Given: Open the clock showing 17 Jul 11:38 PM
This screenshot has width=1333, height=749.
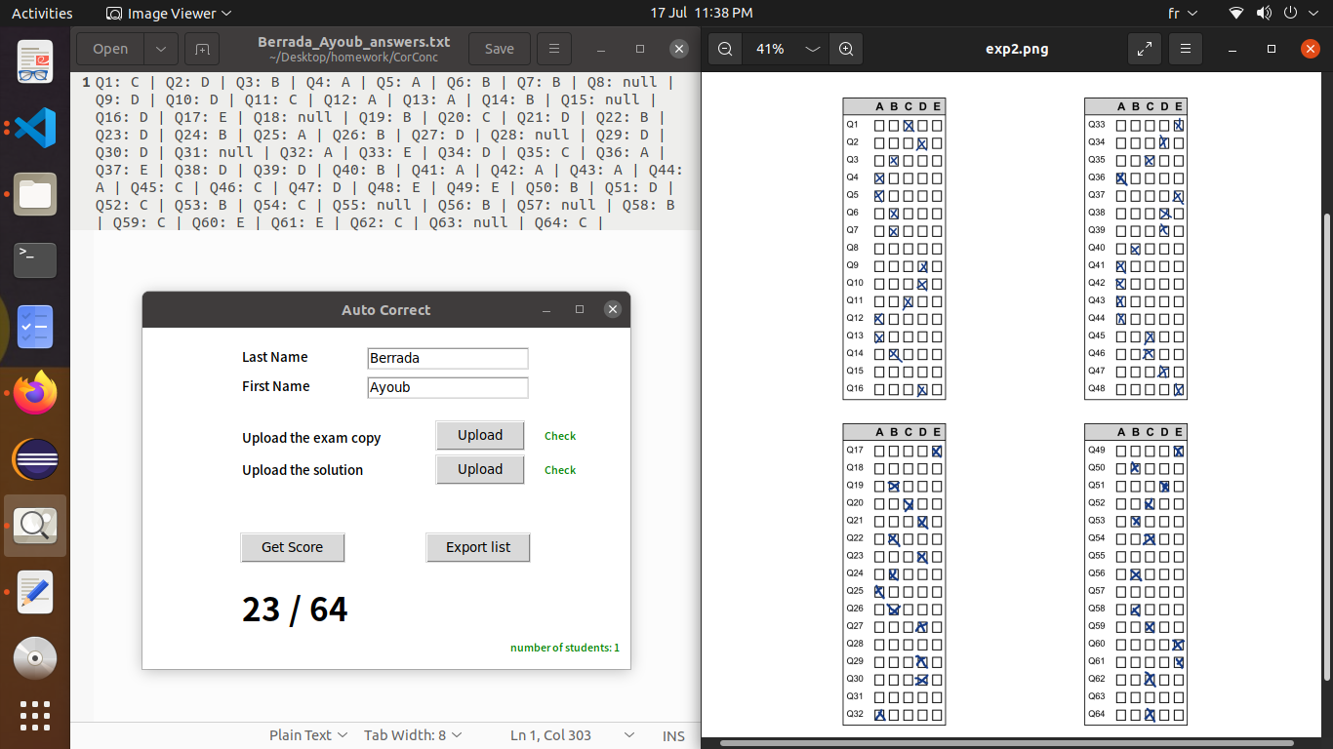Looking at the screenshot, I should (702, 13).
